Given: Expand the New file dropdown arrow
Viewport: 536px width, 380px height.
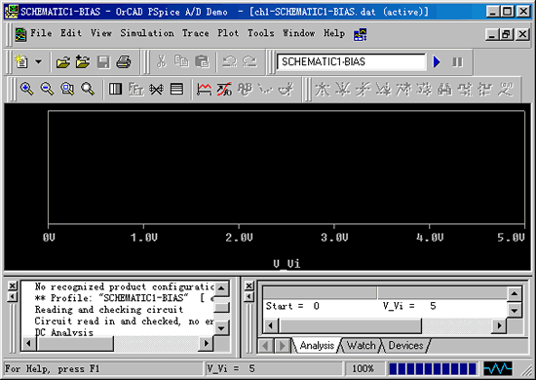Looking at the screenshot, I should pos(39,62).
